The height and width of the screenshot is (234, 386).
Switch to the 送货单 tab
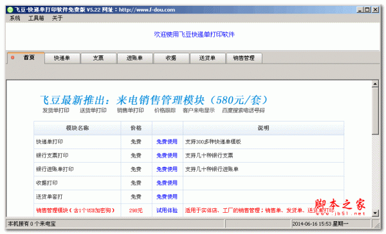[208, 58]
